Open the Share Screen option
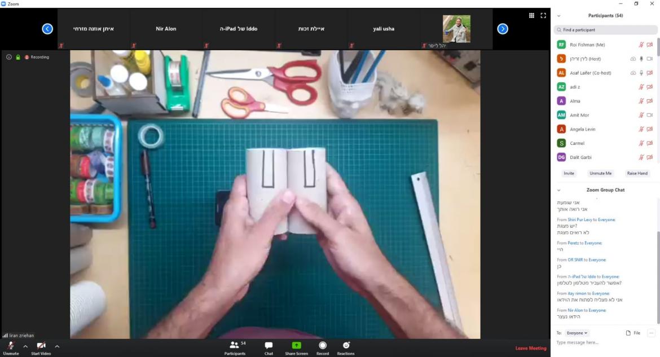The height and width of the screenshot is (357, 660). (x=296, y=346)
